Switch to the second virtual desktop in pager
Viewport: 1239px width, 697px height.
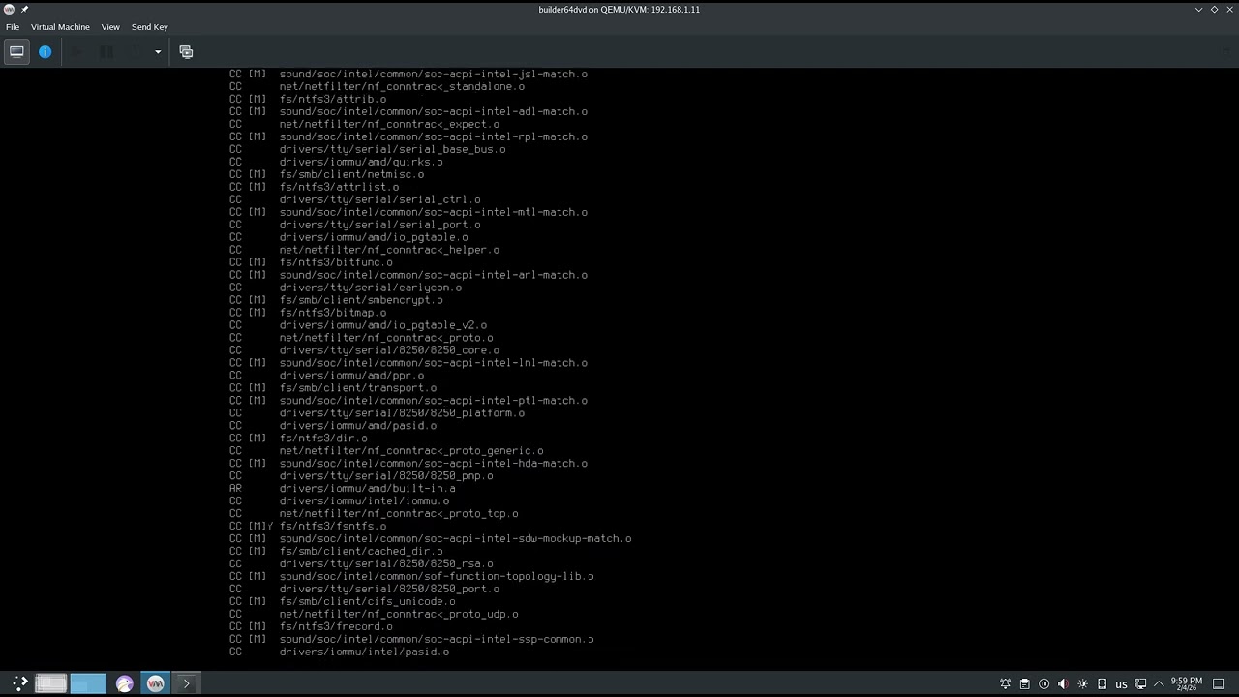pyautogui.click(x=87, y=683)
